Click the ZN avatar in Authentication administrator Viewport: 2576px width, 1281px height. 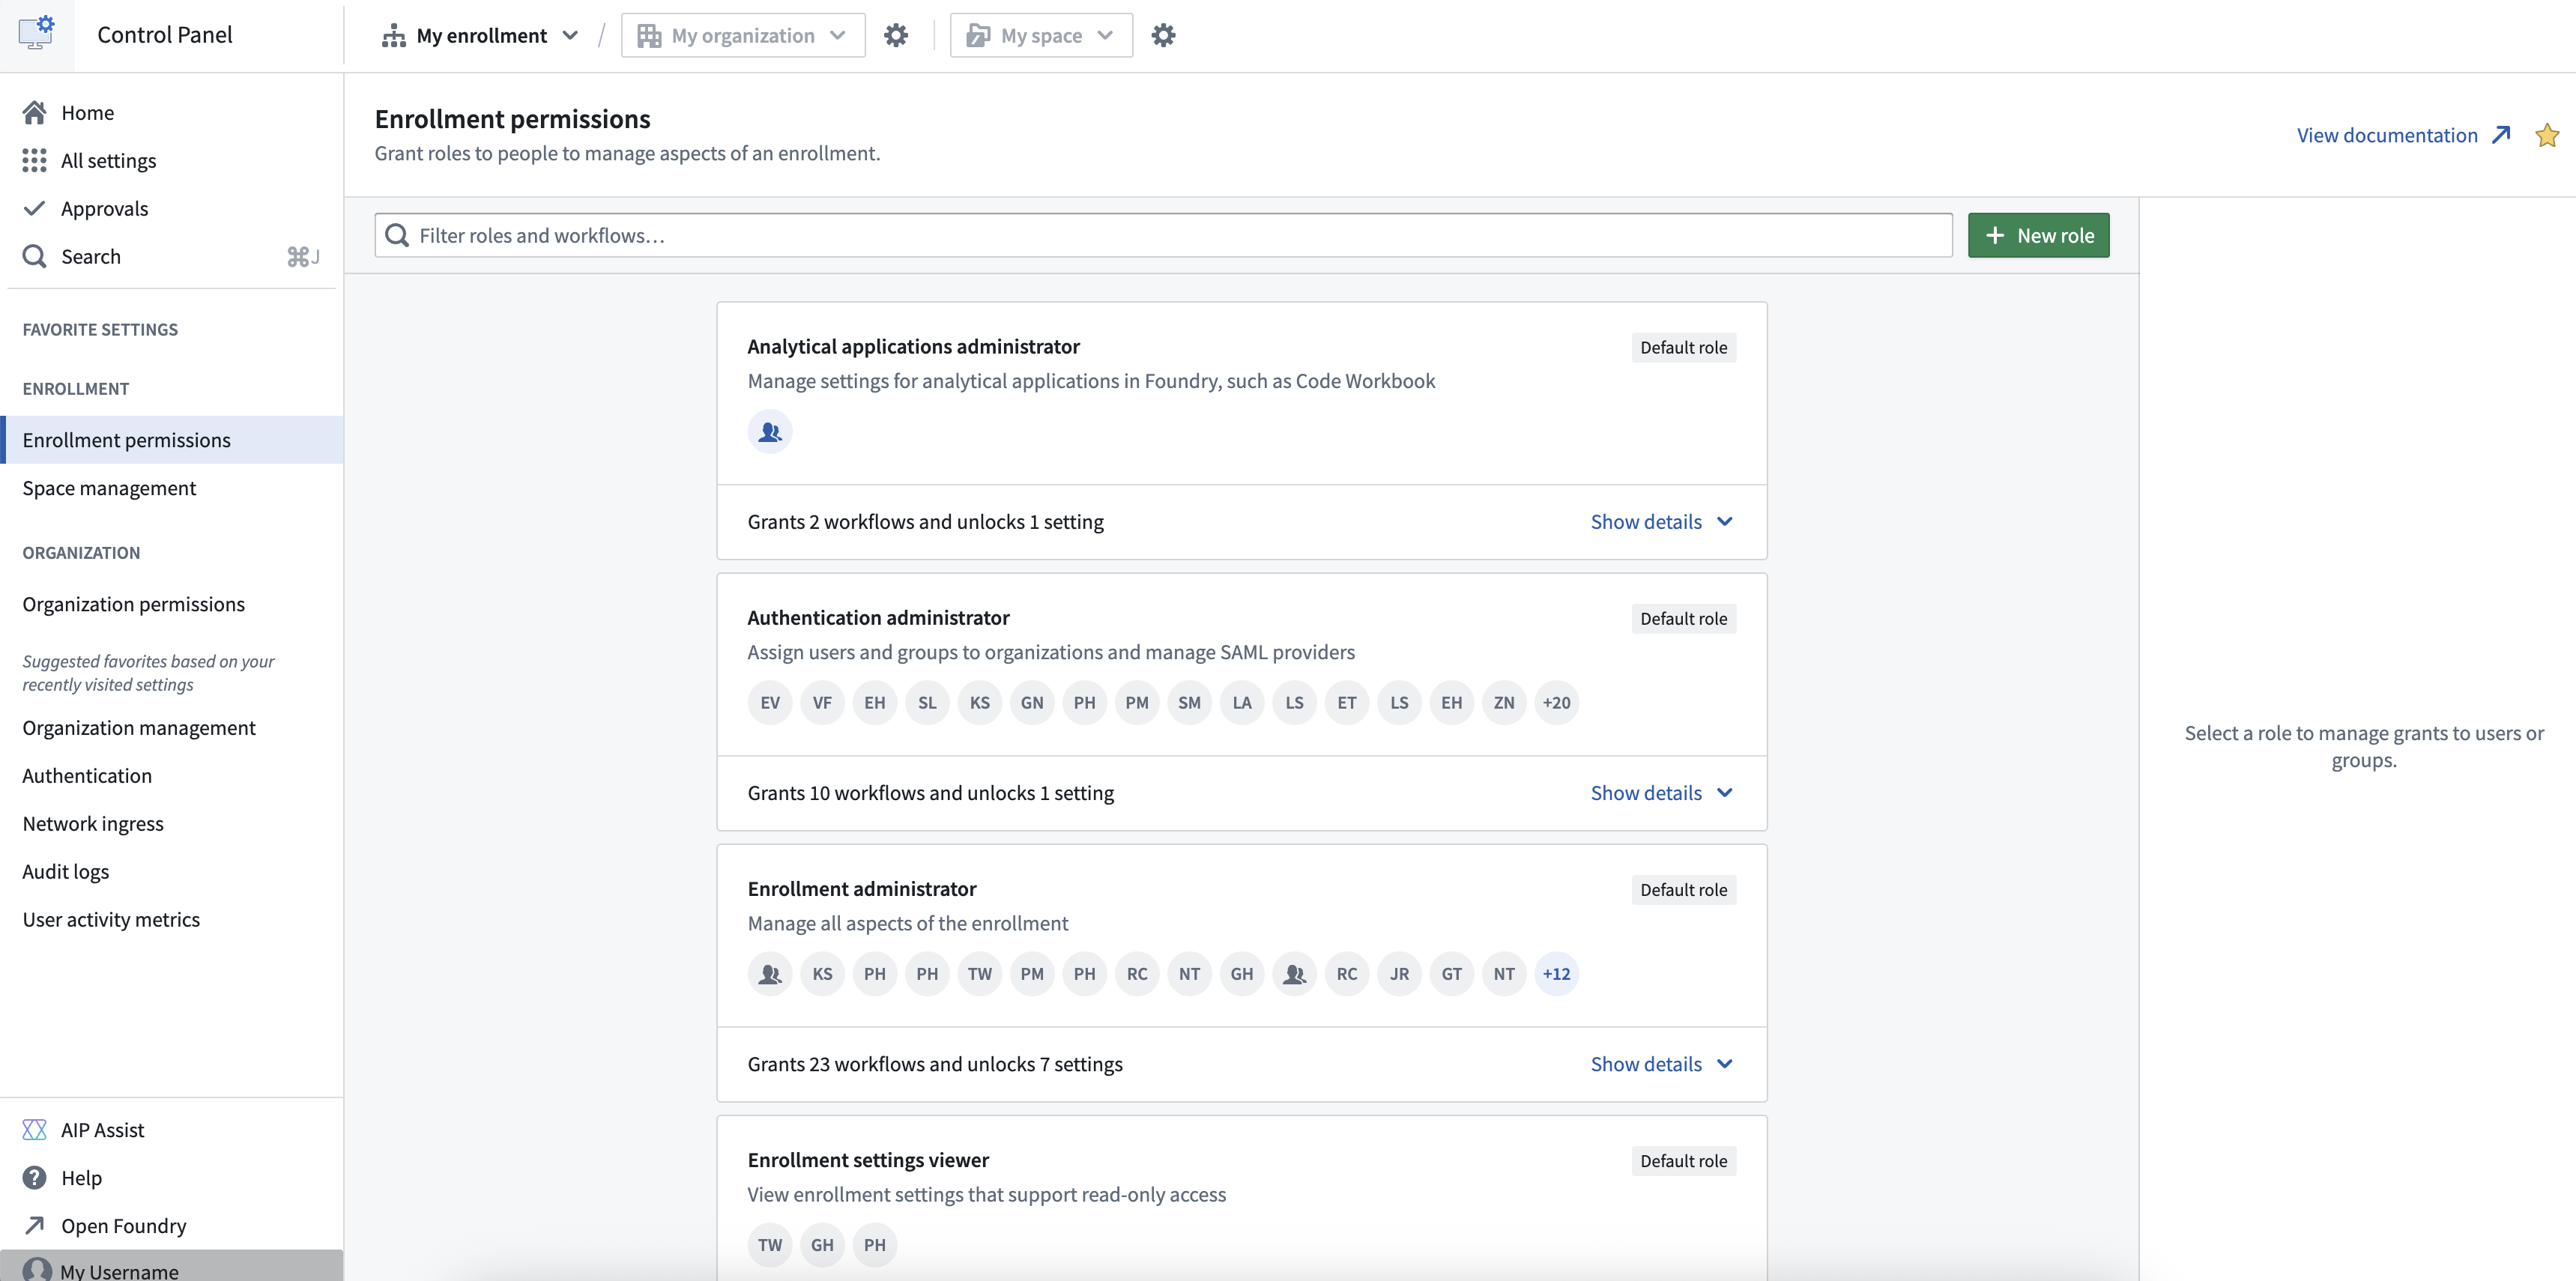point(1504,703)
